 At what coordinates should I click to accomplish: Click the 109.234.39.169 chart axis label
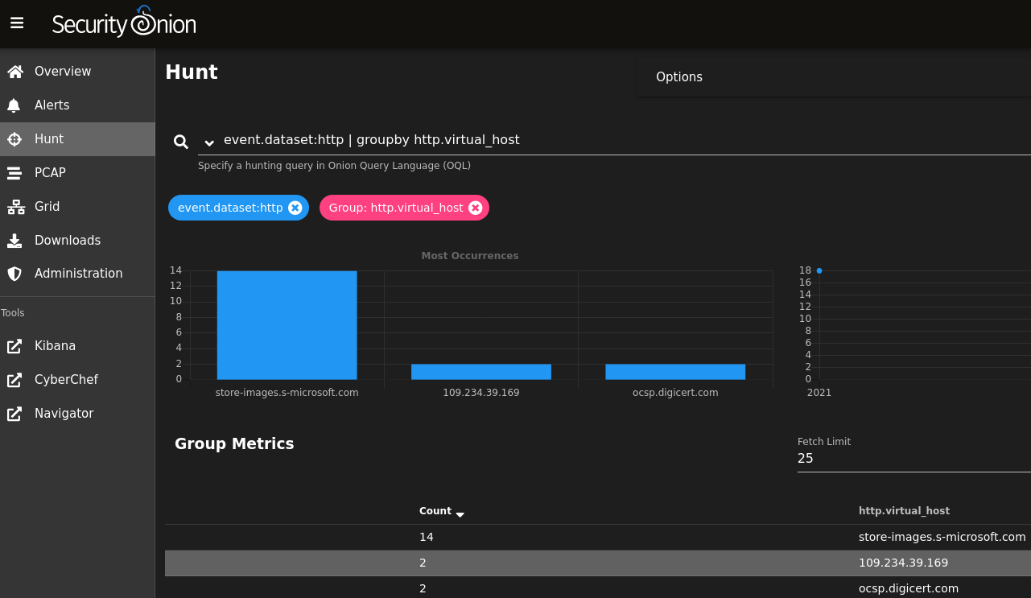481,393
